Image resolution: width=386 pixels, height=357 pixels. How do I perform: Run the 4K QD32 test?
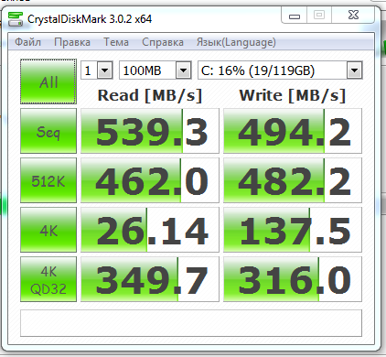pos(48,279)
